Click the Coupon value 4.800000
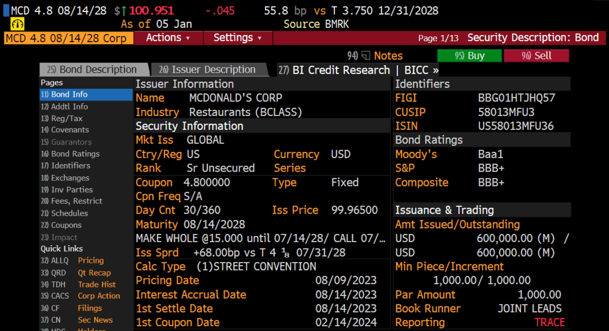This screenshot has height=331, width=609. point(207,182)
